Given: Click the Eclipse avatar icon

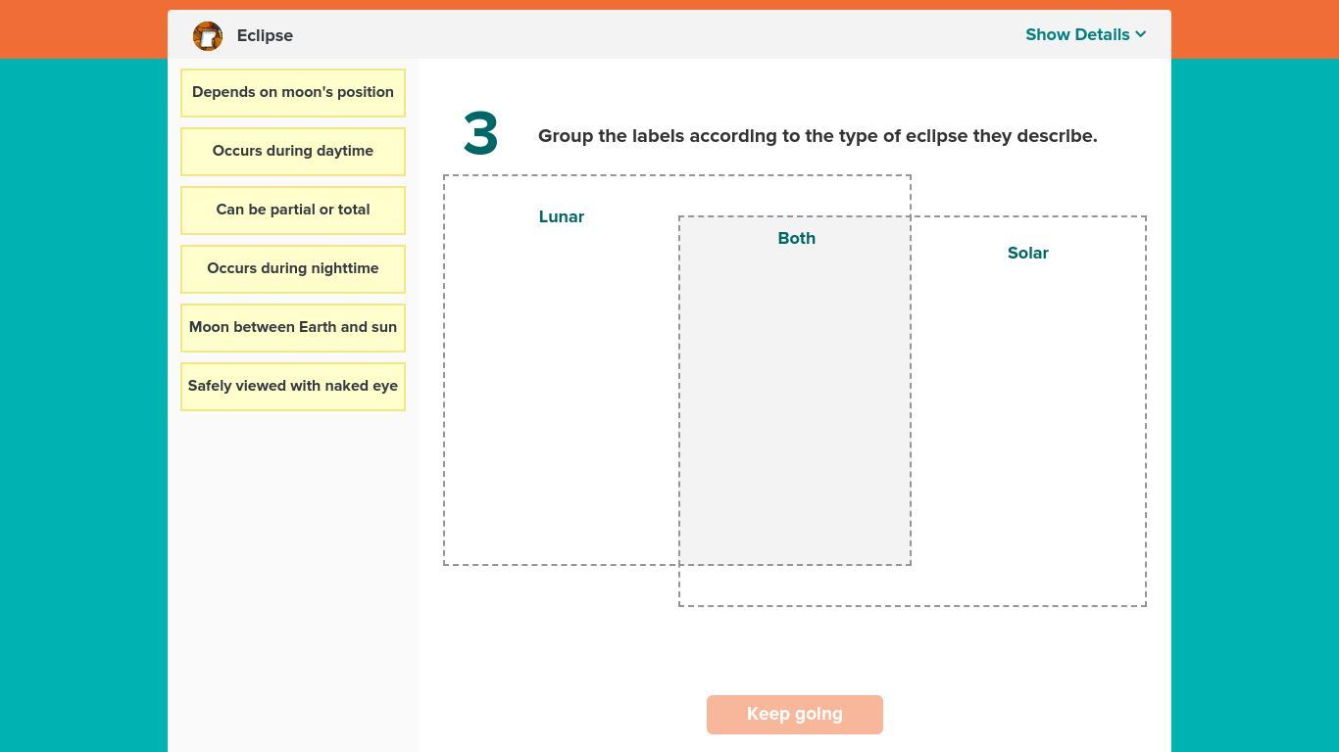Looking at the screenshot, I should pos(208,36).
